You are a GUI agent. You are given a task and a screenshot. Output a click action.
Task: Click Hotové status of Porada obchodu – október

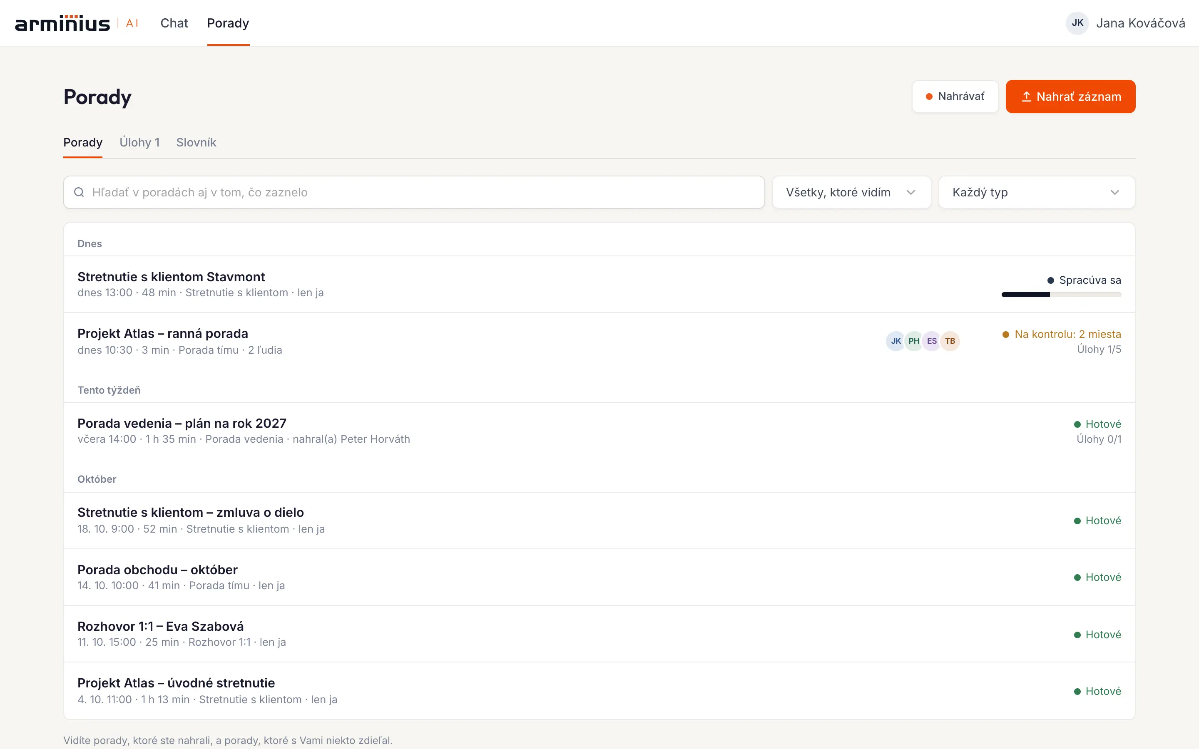pyautogui.click(x=1097, y=577)
